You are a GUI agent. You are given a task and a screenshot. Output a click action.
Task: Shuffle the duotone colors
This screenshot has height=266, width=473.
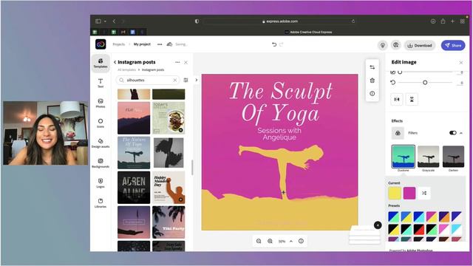(x=424, y=193)
